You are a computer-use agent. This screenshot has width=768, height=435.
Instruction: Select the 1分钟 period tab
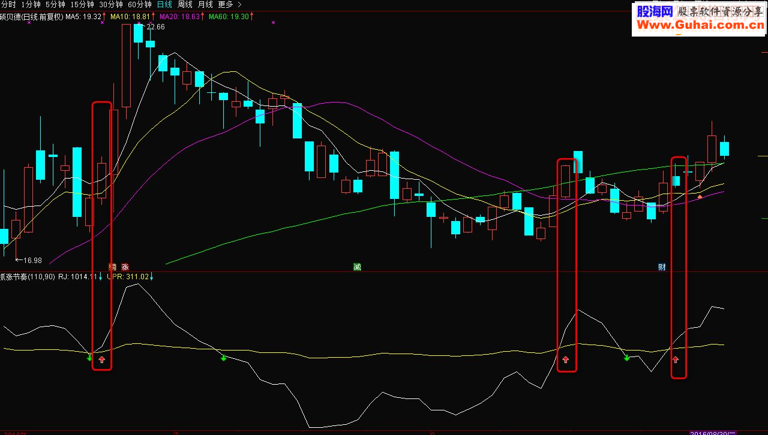[31, 4]
